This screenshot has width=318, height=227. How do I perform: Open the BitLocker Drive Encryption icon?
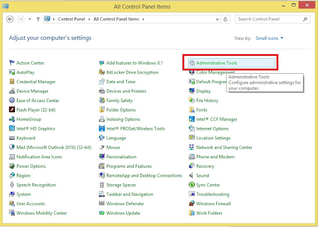101,72
